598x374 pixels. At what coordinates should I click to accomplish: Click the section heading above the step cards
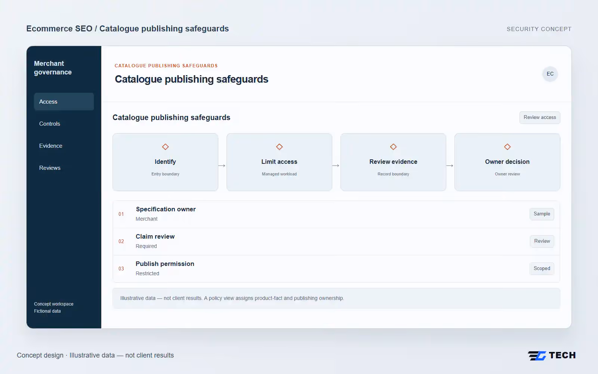[171, 117]
